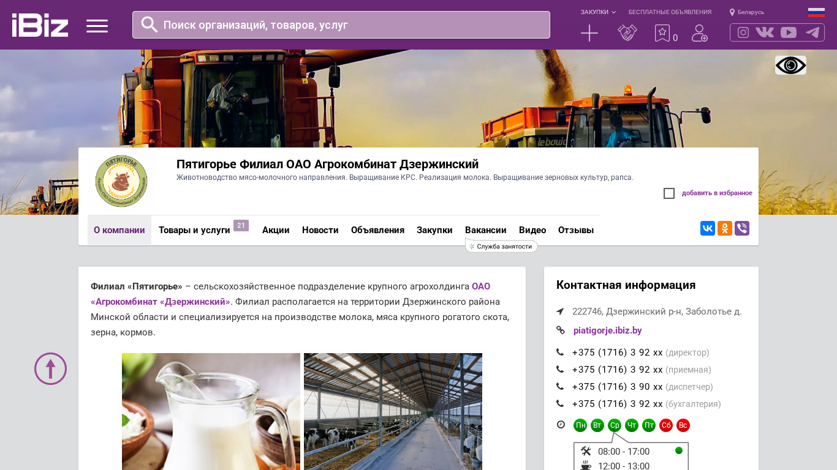
Task: Click the phone icon beside приемная number
Action: point(560,370)
